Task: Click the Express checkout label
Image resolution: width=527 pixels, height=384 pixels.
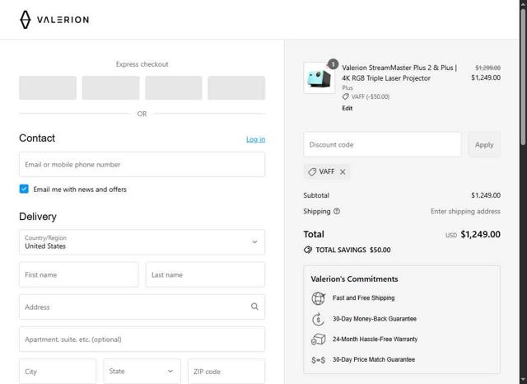Action: coord(142,64)
